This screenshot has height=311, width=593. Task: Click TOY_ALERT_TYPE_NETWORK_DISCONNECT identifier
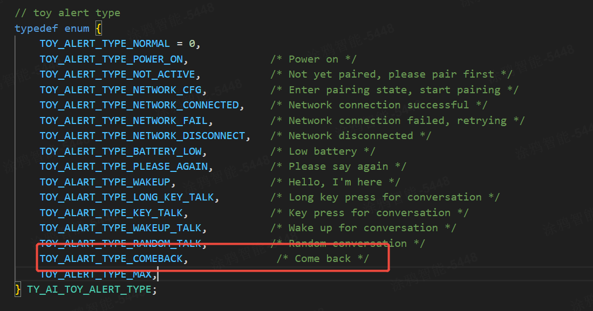click(x=142, y=136)
